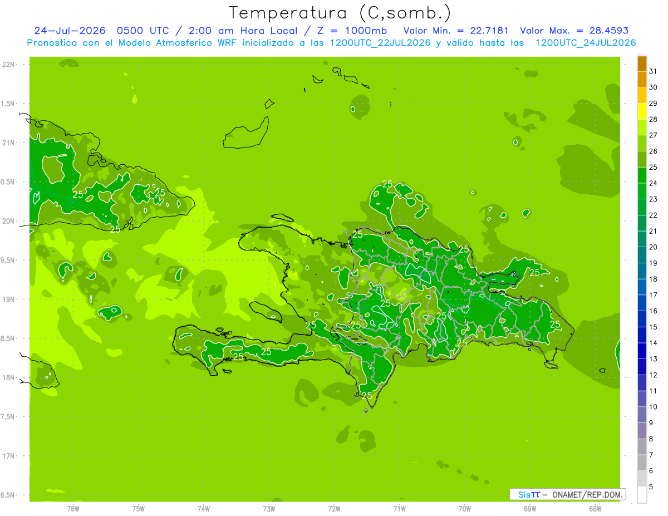Click the legend value "20"
This screenshot has width=668, height=516.
pyautogui.click(x=654, y=247)
